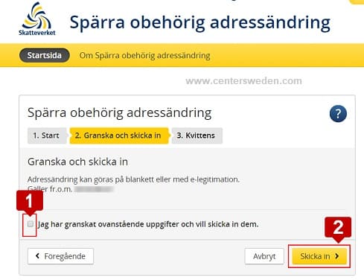Click the 'Jag har granskat ovanstående uppgifter' label
The image size is (364, 280).
(x=148, y=224)
